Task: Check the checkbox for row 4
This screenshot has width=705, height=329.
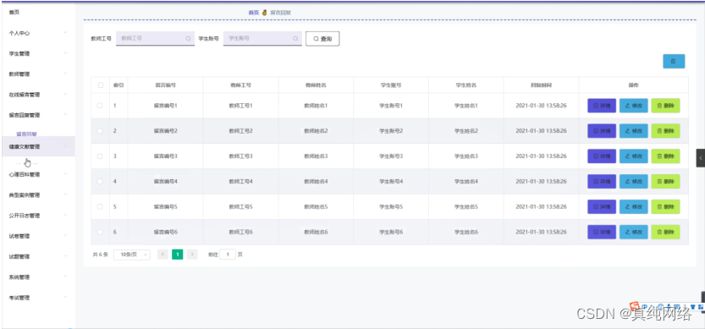Action: [100, 182]
